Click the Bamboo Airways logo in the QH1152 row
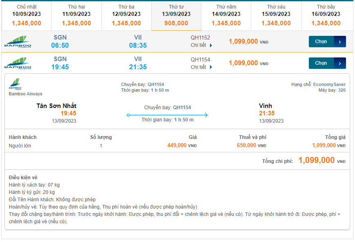Viewport: 355px width, 242px height. point(18,42)
